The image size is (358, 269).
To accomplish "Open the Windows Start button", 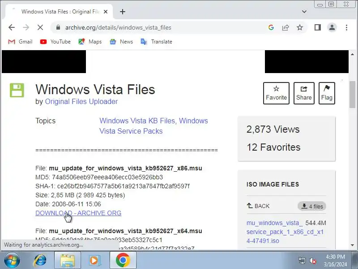I will point(12,260).
